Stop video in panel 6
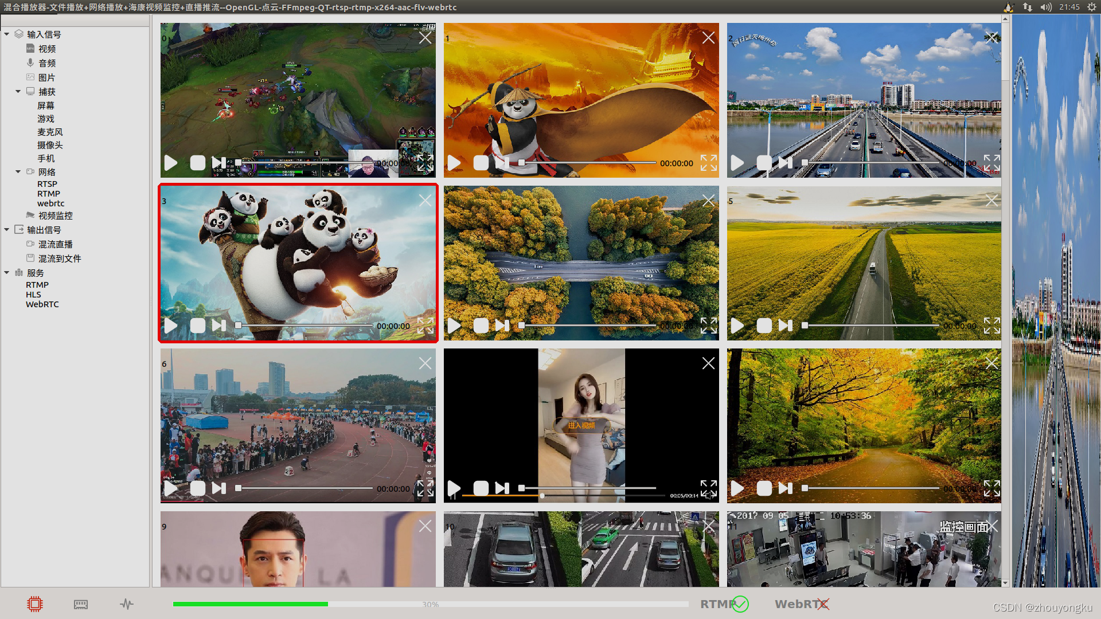This screenshot has width=1101, height=619. (197, 488)
